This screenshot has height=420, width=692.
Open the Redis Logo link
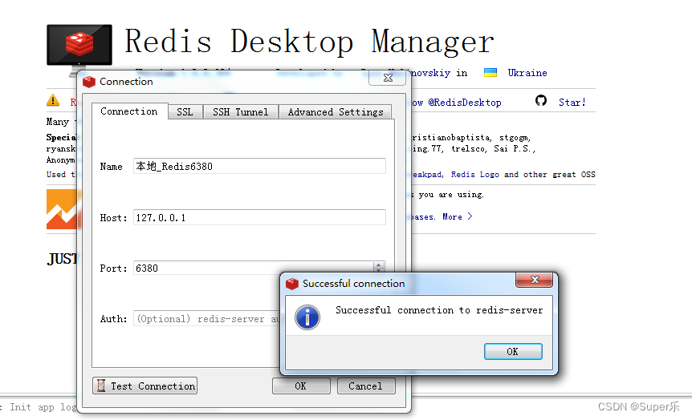(475, 175)
